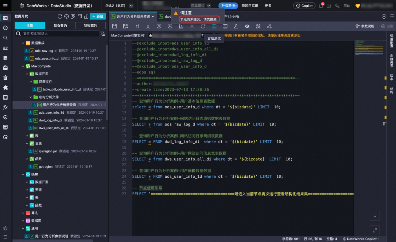Switch to the 用户行为分析结果查询 editor tab

[x=133, y=16]
